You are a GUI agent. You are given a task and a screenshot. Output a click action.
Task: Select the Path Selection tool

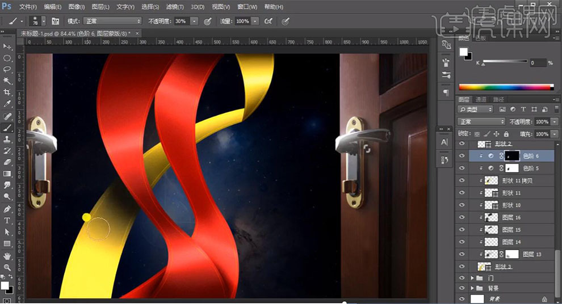[x=7, y=232]
